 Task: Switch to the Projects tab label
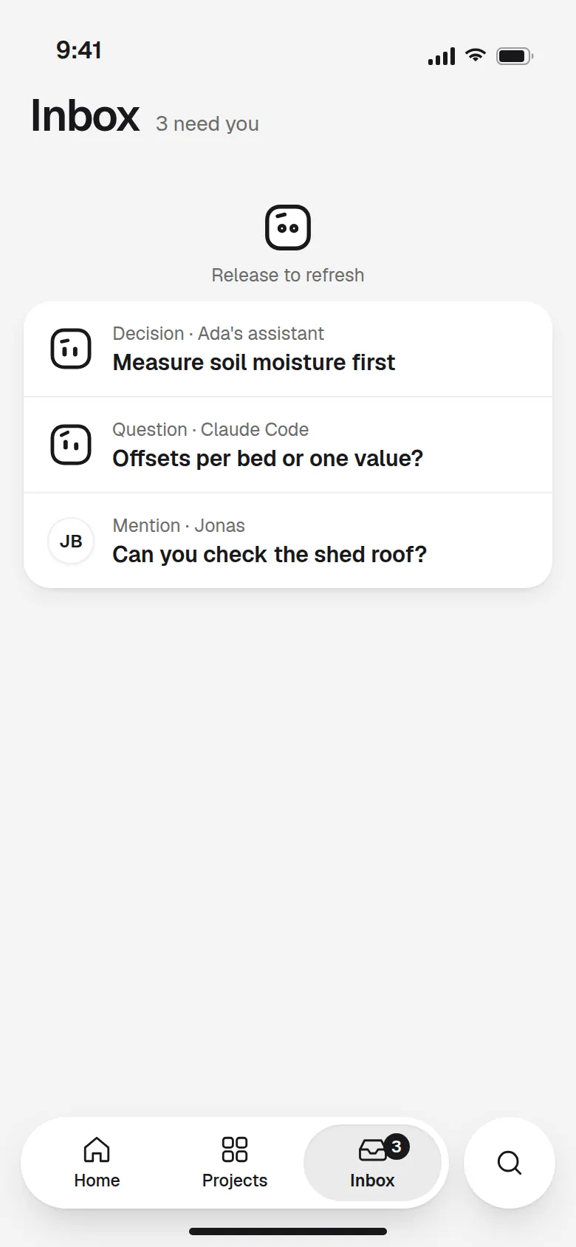[x=235, y=1181]
